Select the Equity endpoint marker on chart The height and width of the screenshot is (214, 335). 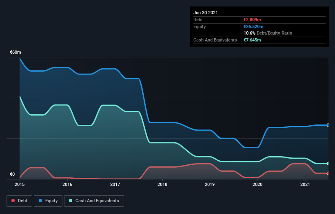click(328, 125)
